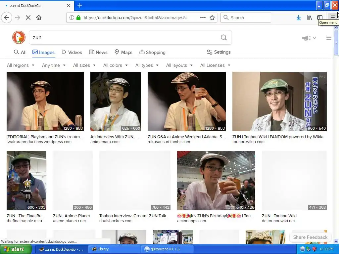Screen dimensions: 339x254
Task: Click the 6:03 PM taskbar clock
Action: pos(327,249)
